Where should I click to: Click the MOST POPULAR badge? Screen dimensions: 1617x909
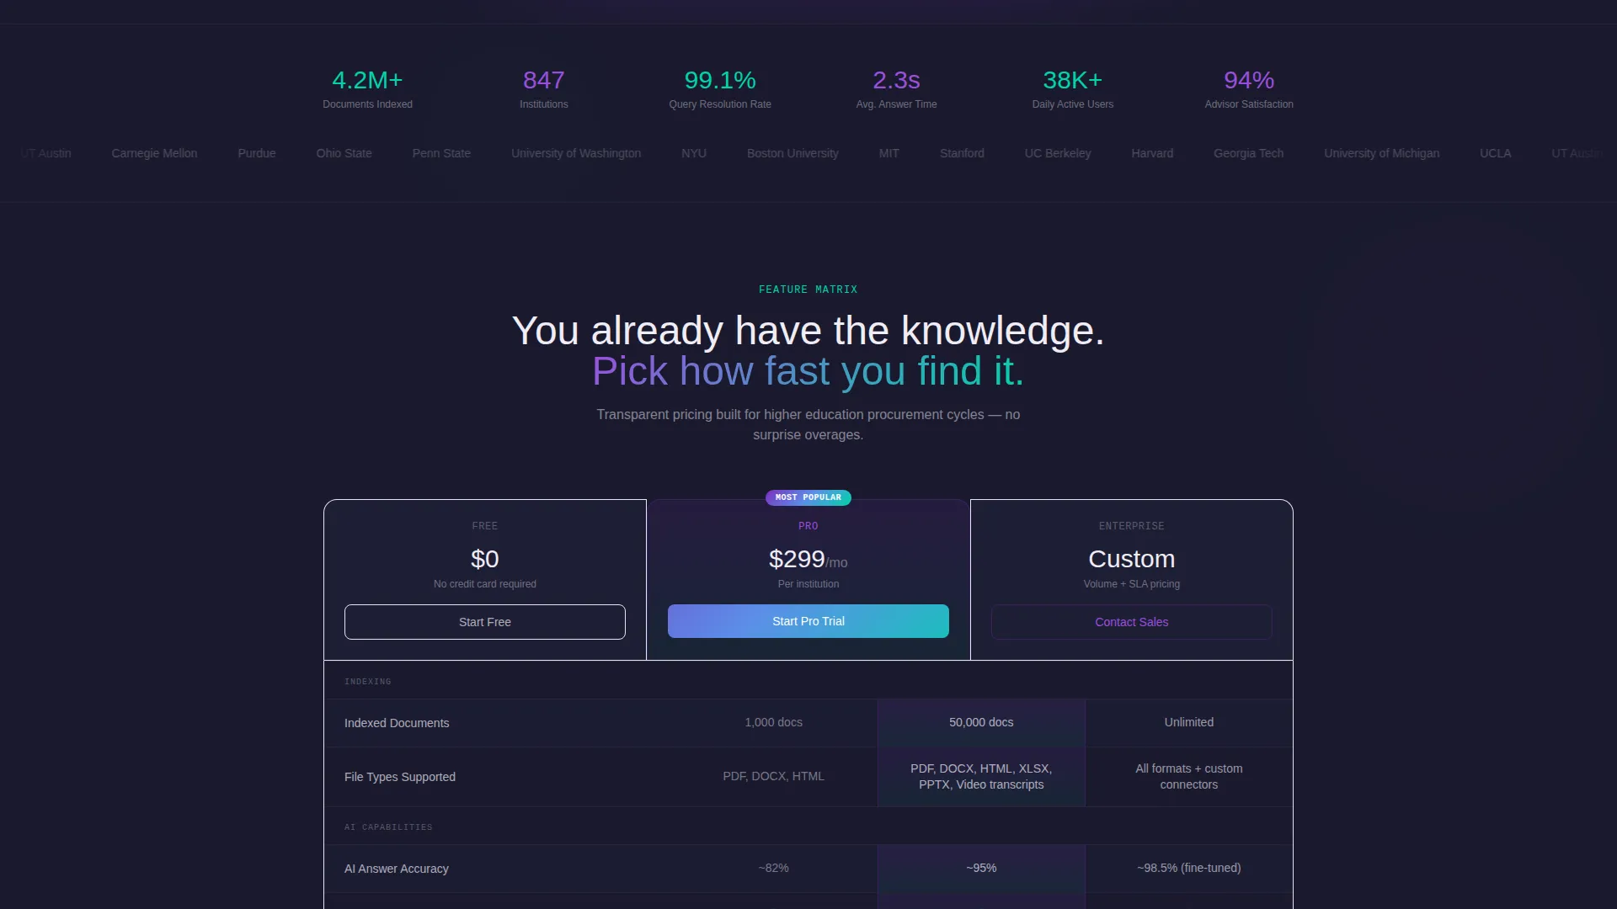pyautogui.click(x=808, y=497)
